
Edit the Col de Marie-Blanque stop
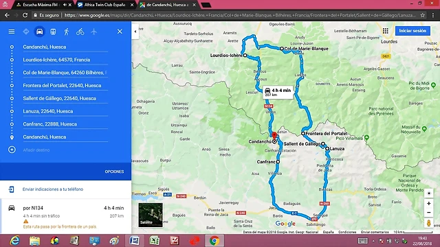pos(65,73)
